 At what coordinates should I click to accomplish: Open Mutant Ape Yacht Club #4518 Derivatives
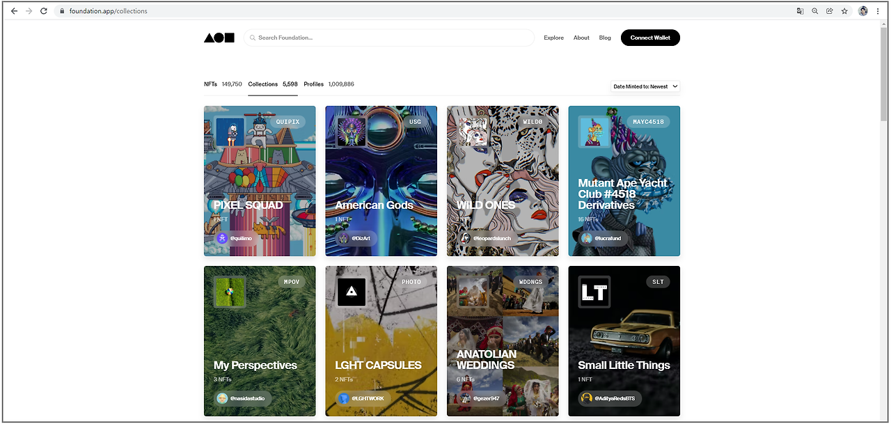(x=622, y=194)
